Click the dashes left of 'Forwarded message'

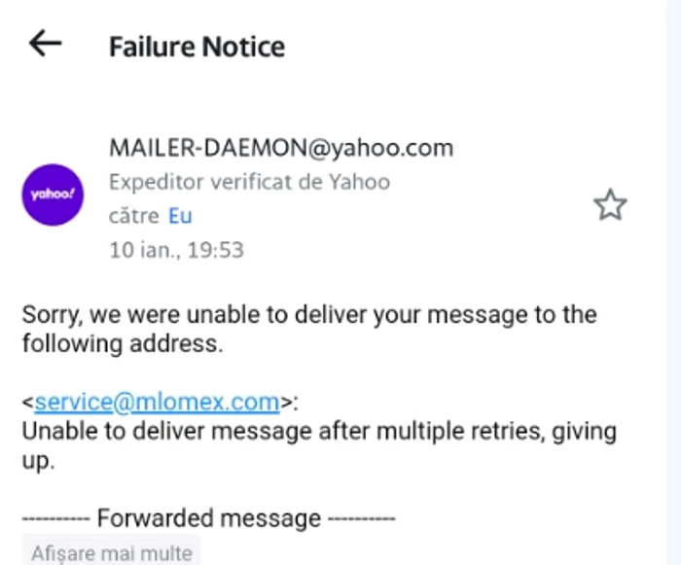coord(56,518)
